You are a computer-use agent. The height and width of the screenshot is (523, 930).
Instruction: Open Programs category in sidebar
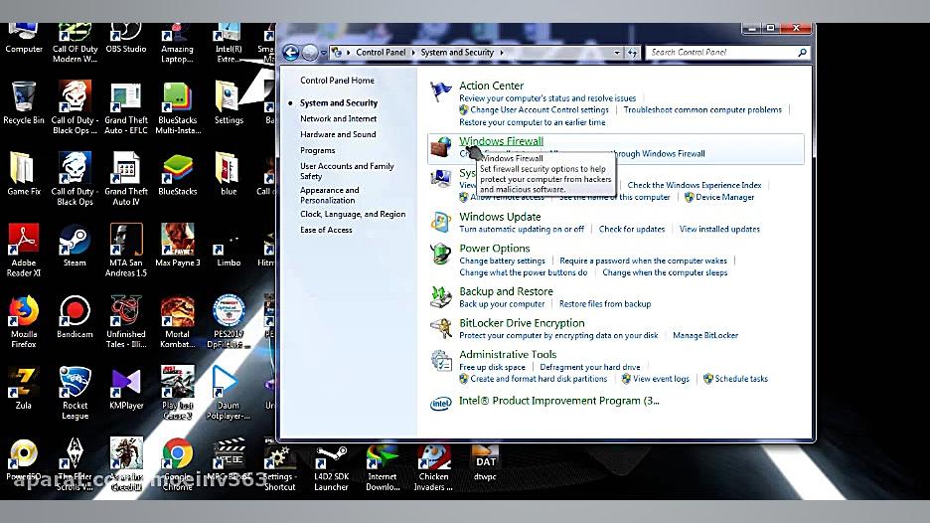point(317,151)
